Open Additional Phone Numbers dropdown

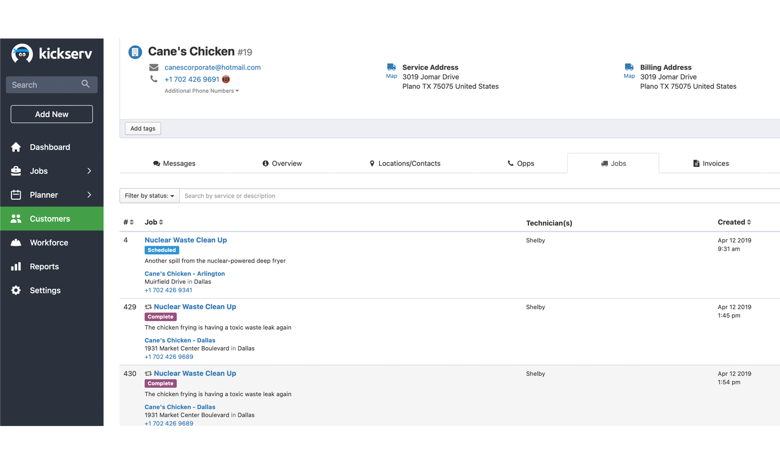tap(202, 91)
